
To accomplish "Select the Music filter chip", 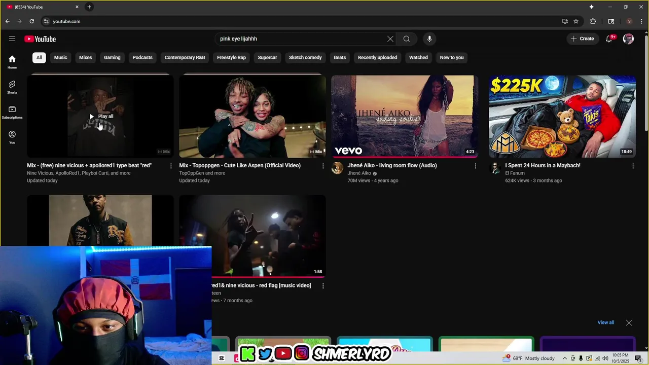I will [x=61, y=58].
